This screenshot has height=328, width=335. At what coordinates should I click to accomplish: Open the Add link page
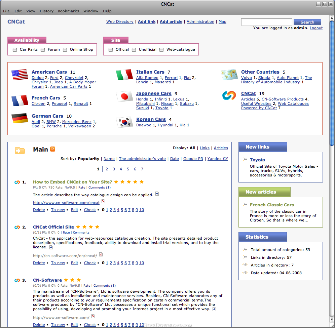click(x=147, y=22)
